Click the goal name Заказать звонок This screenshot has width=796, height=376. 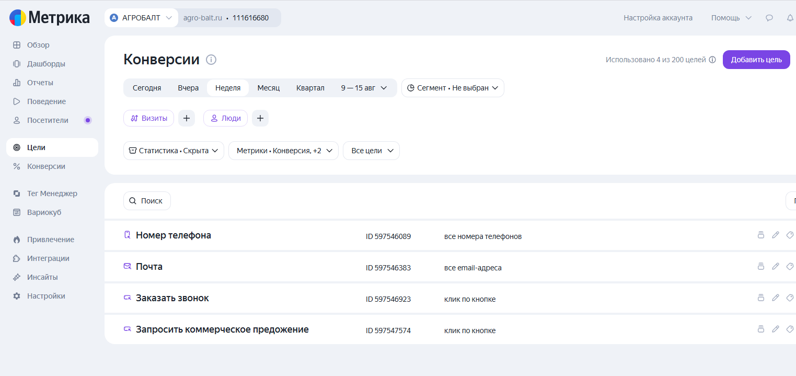172,298
